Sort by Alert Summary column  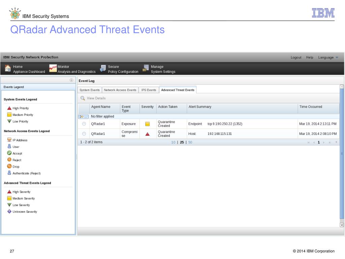pos(242,108)
